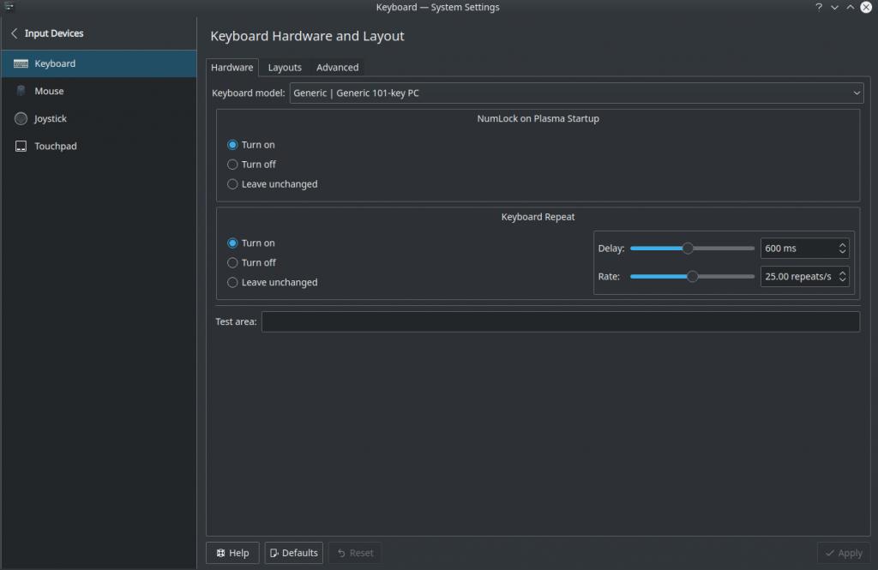The width and height of the screenshot is (878, 570).
Task: Select NumLock Leave unchanged option
Action: (x=232, y=184)
